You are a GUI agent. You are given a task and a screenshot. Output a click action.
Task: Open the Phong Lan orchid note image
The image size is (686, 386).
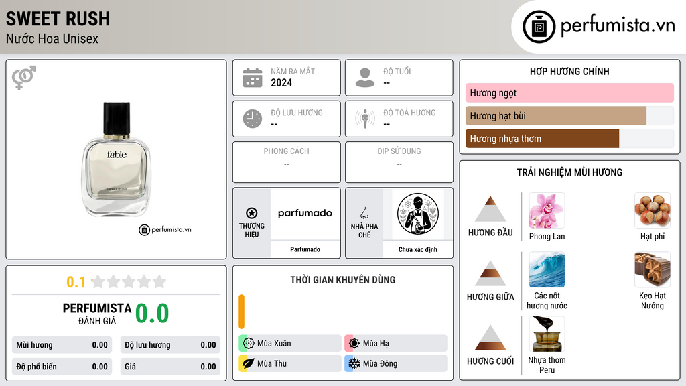pos(547,210)
